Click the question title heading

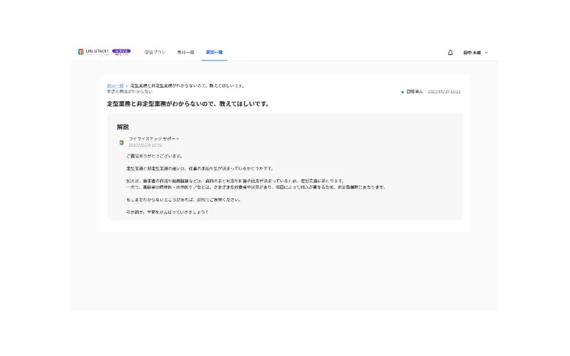click(x=187, y=104)
